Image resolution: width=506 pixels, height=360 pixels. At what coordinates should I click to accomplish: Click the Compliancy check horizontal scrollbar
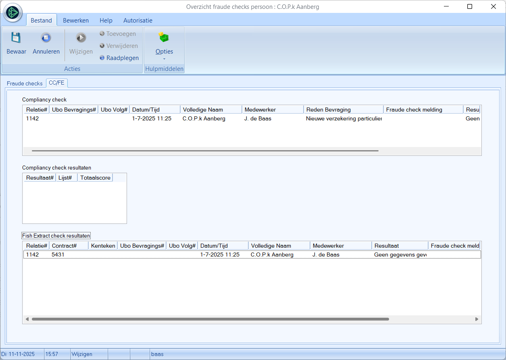(x=205, y=151)
